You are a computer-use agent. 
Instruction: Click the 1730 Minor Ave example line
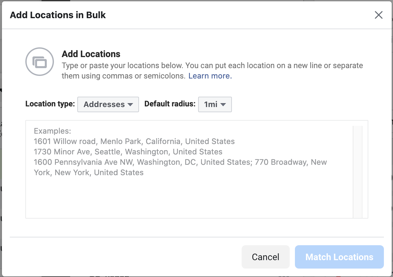128,152
